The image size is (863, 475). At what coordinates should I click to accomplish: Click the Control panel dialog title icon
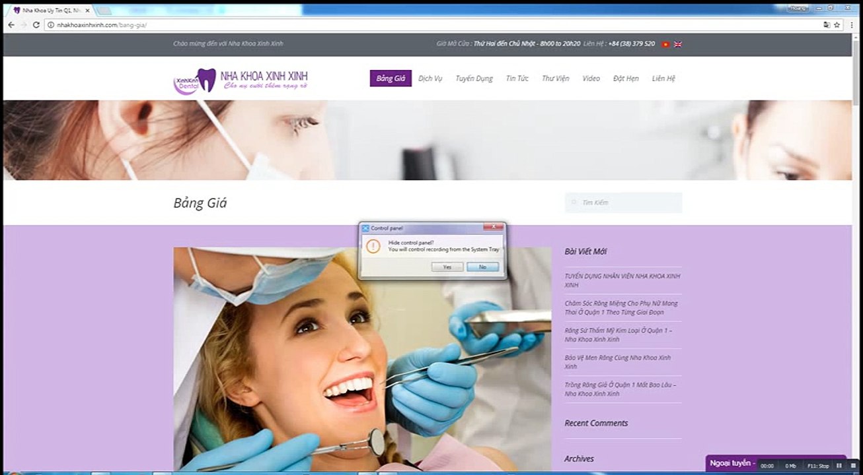[x=365, y=228]
